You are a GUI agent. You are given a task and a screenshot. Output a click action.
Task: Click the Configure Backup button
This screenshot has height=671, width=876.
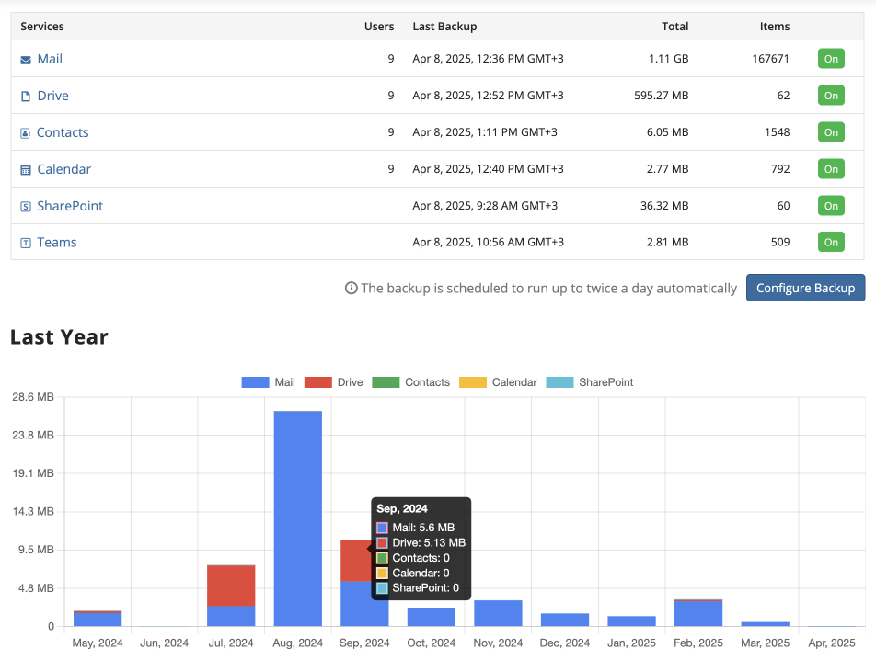(x=805, y=288)
